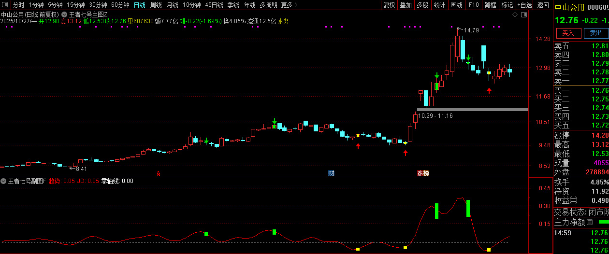609x254 pixels.
Task: Click the 趋势: 0.05 indicator value
Action: (x=62, y=181)
